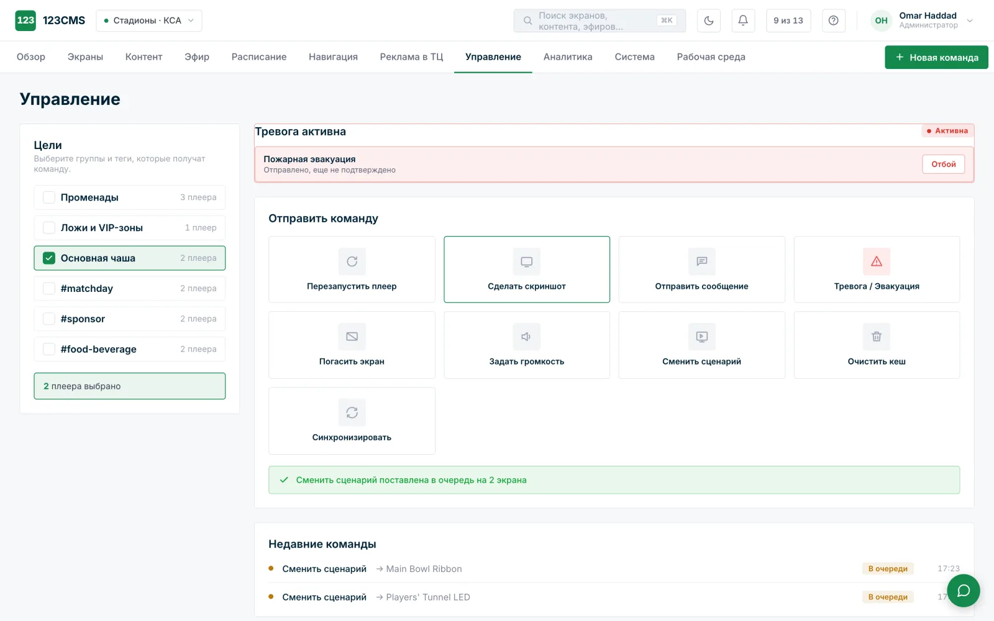Open the Аналитика tab
Image resolution: width=994 pixels, height=621 pixels.
pyautogui.click(x=568, y=57)
